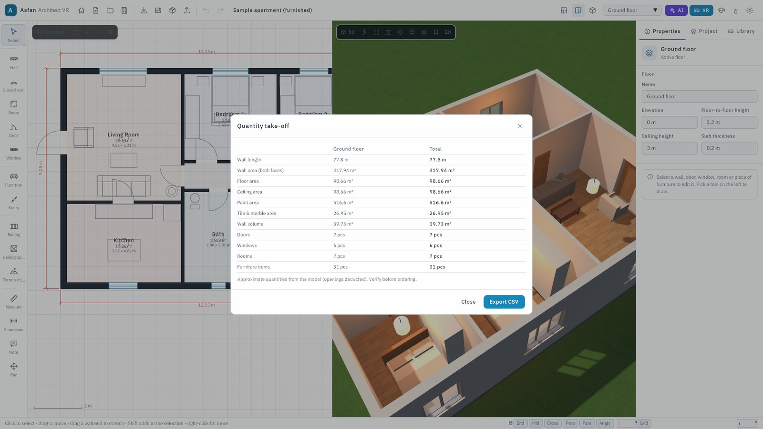
Task: Switch to the Properties tab
Action: pos(662,31)
